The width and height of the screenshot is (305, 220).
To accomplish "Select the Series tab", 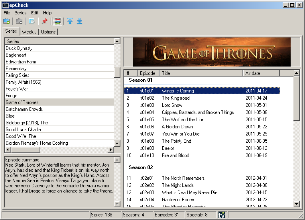I will [x=11, y=31].
